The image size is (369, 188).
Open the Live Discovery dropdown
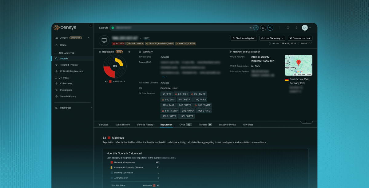[272, 38]
